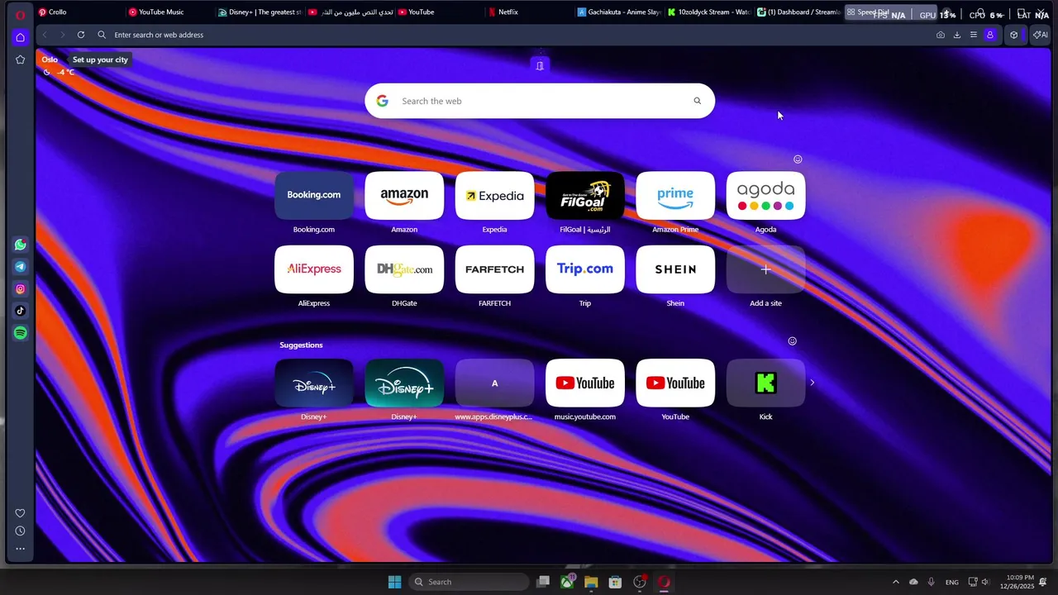Open the FilGoal speed dial tile

click(585, 196)
